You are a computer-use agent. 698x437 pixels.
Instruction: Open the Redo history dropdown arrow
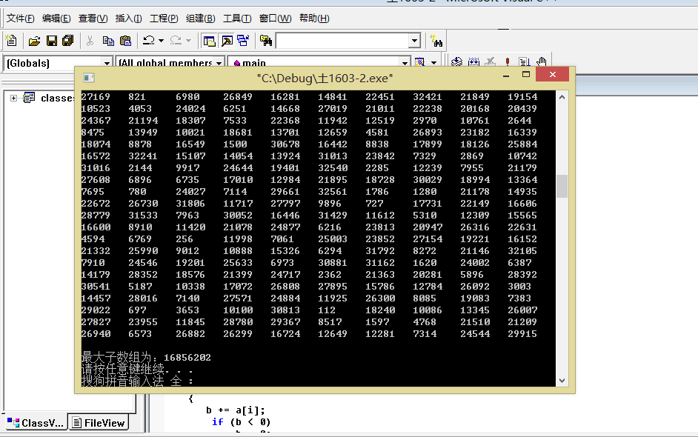tap(189, 41)
